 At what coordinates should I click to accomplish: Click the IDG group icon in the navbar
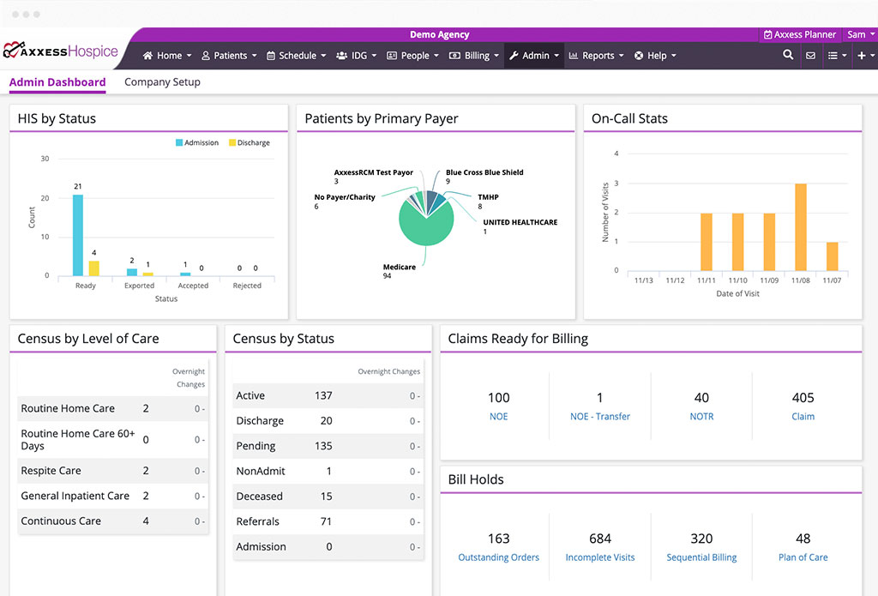[x=342, y=55]
